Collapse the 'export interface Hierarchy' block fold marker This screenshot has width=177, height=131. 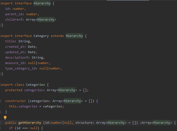pos(1,3)
